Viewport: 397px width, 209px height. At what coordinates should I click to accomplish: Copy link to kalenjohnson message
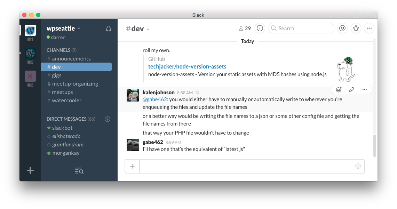(351, 90)
